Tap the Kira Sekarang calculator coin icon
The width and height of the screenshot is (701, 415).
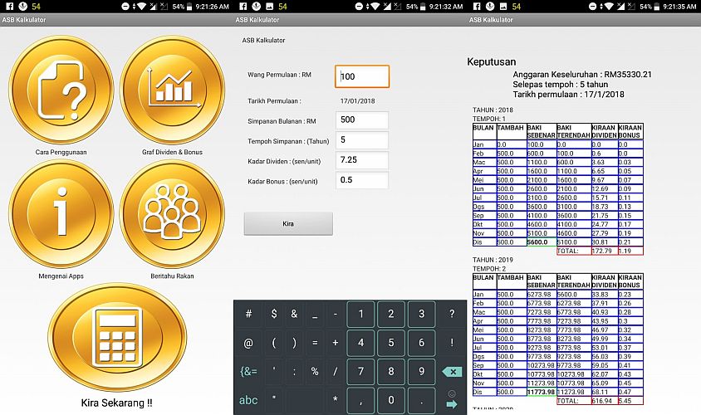[x=117, y=338]
